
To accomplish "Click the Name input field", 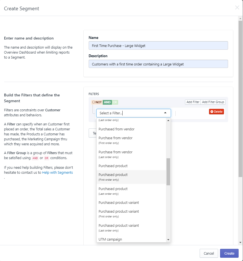I will click(x=158, y=46).
